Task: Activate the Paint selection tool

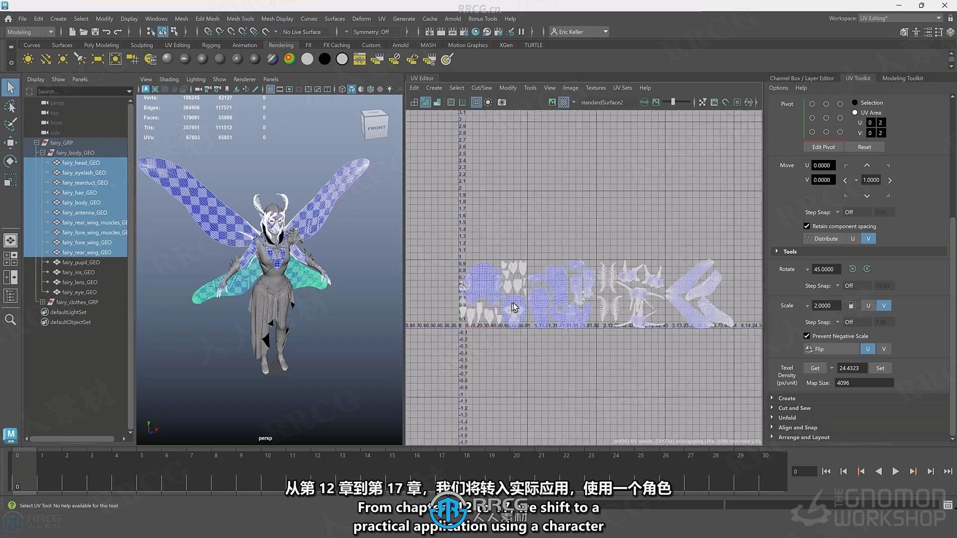Action: (10, 124)
